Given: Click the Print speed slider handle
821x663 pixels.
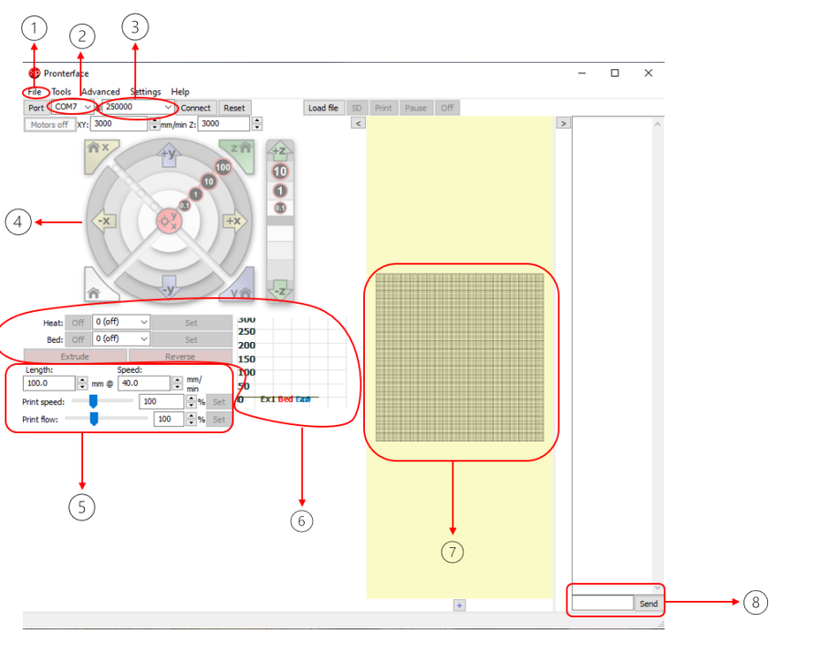Looking at the screenshot, I should point(92,401).
